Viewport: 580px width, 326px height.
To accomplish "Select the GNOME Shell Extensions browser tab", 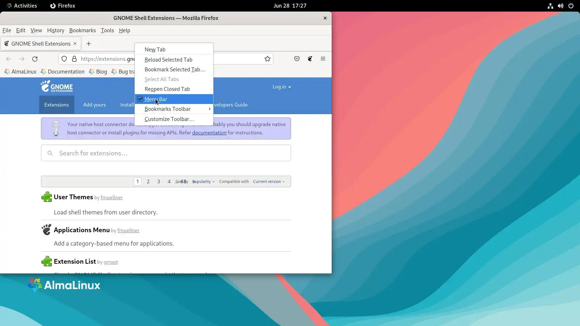I will click(x=40, y=44).
